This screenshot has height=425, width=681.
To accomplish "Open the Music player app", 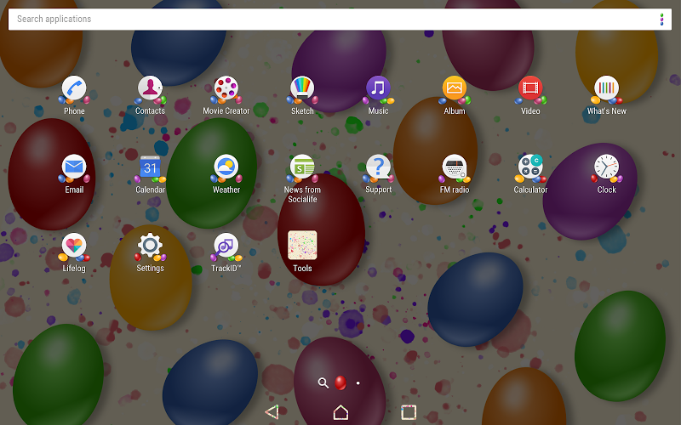I will click(378, 89).
